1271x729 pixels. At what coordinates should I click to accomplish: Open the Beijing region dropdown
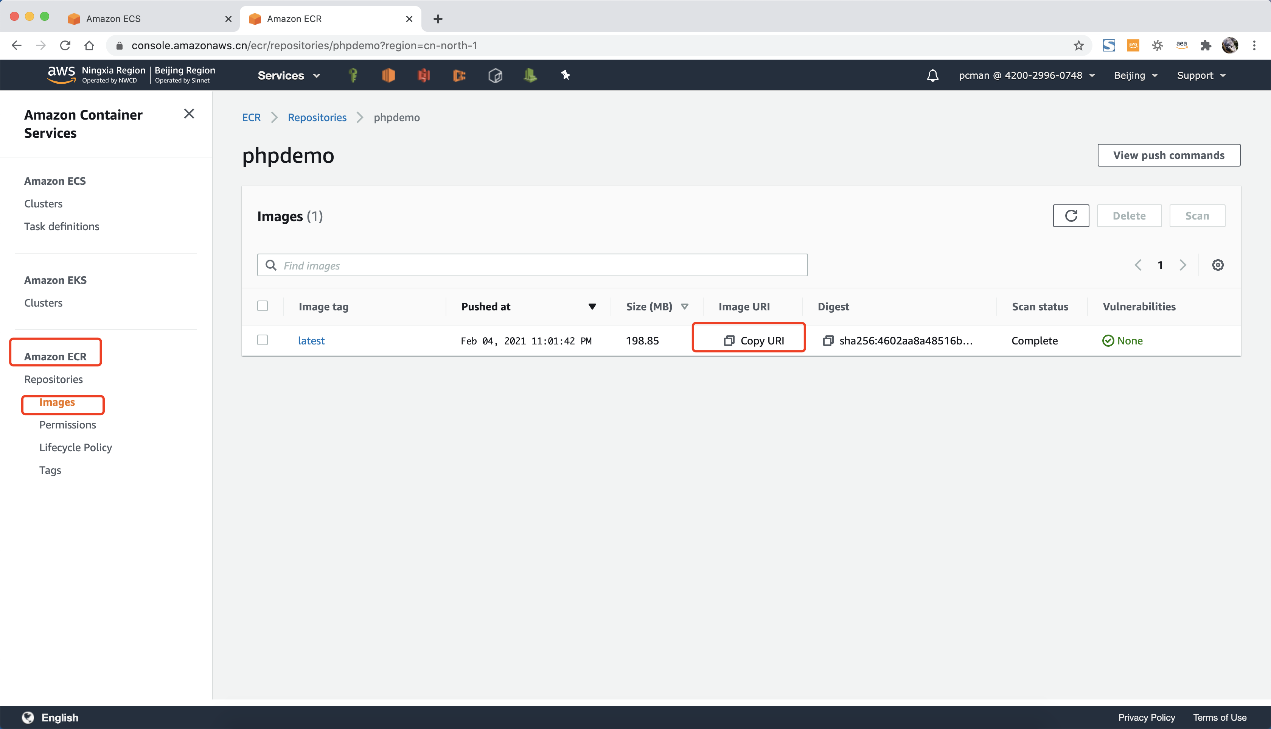click(x=1136, y=76)
